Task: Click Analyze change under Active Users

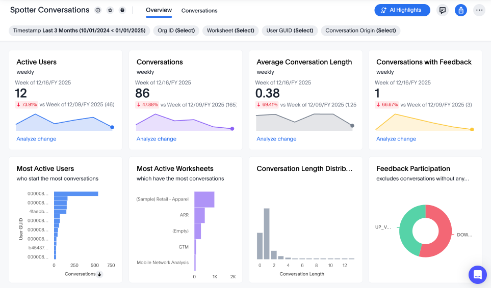Action: [36, 139]
